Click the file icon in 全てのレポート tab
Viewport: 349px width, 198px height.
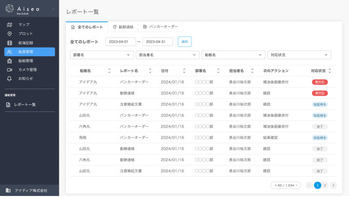73,27
